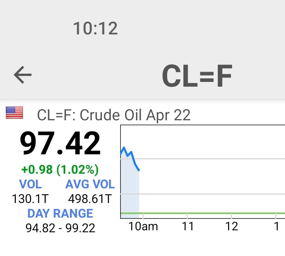Image resolution: width=285 pixels, height=256 pixels.
Task: Select the Crude Oil Apr 22 name
Action: pyautogui.click(x=114, y=115)
